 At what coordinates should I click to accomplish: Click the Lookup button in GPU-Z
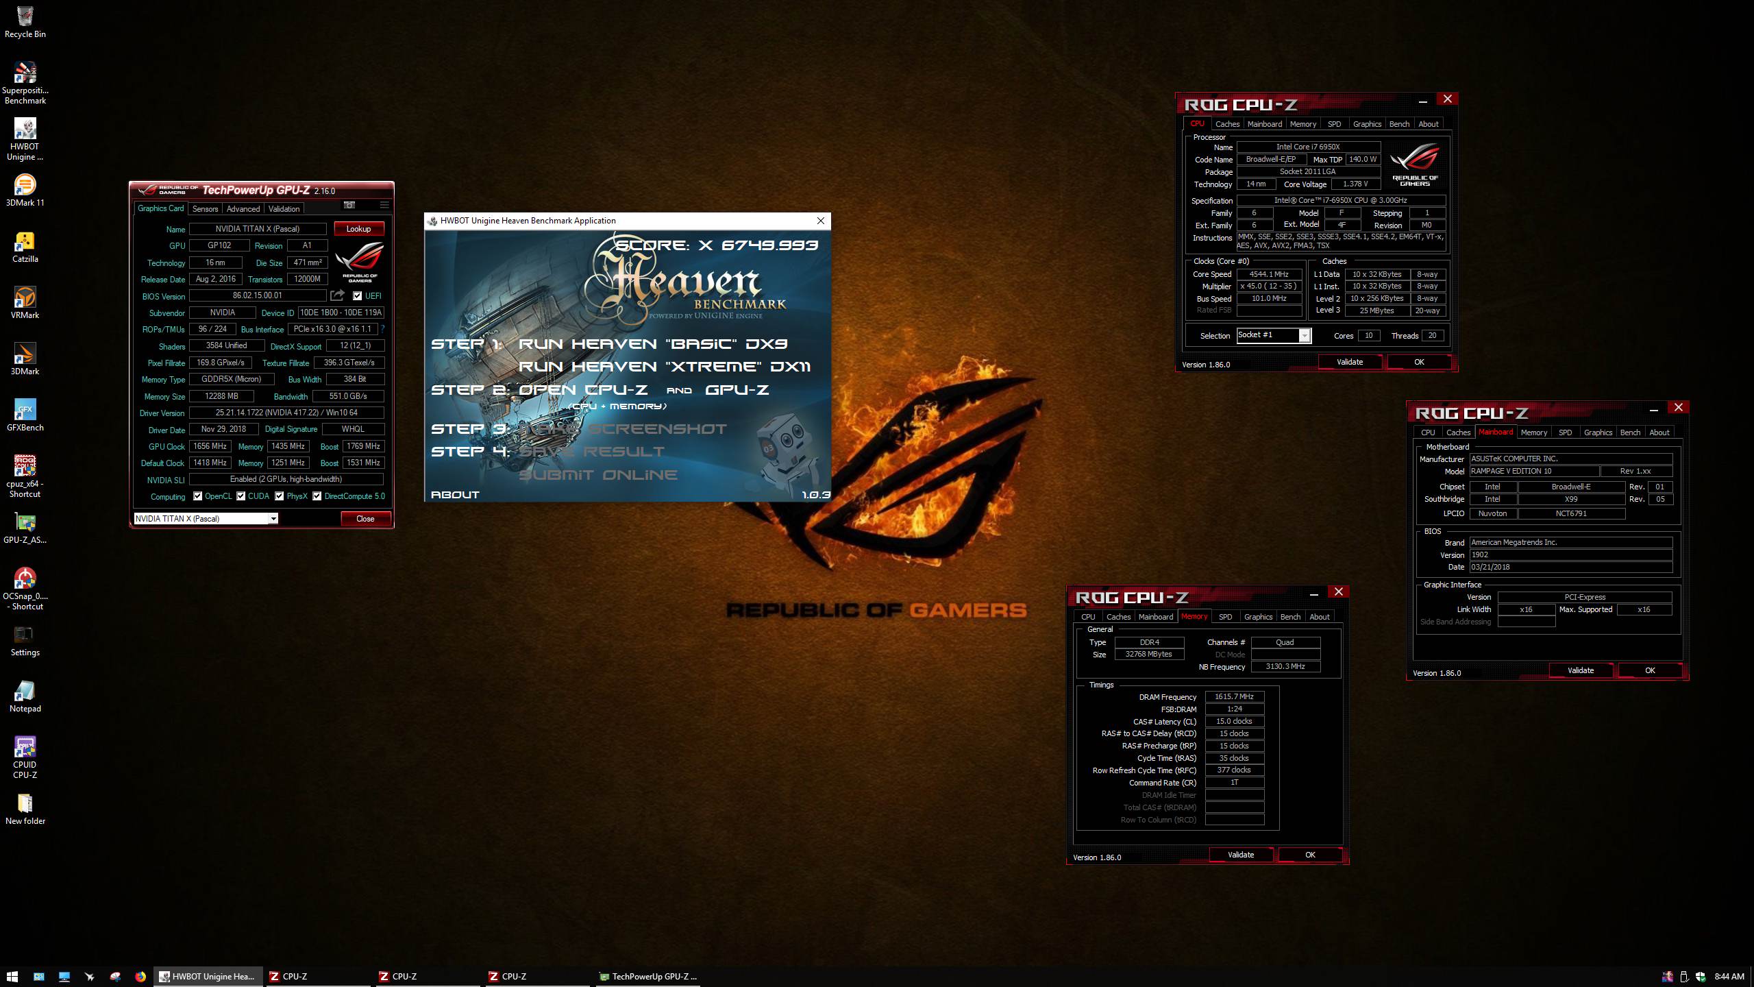tap(358, 229)
